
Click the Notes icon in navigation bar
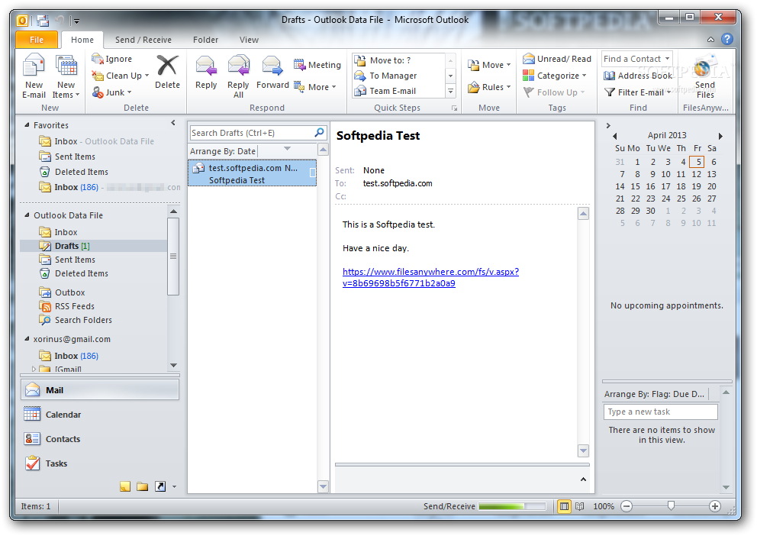(x=125, y=486)
